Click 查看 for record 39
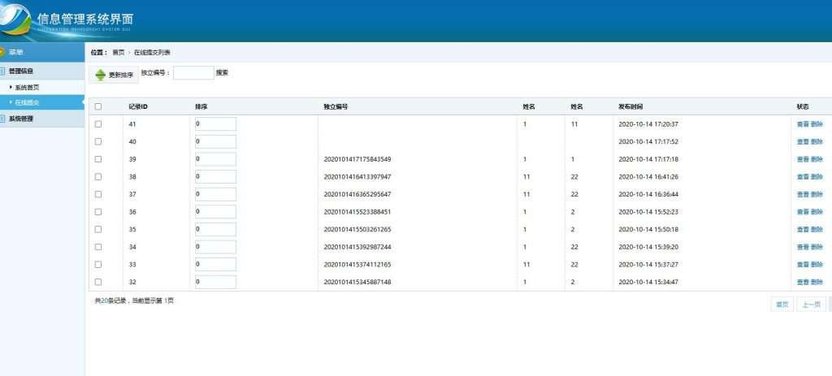 802,159
